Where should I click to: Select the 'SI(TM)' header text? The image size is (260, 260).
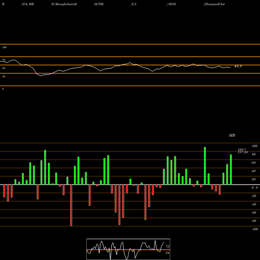point(99,4)
